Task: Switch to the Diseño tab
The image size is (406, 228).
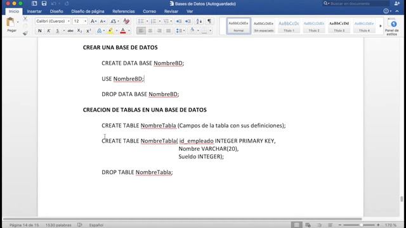Action: point(56,11)
